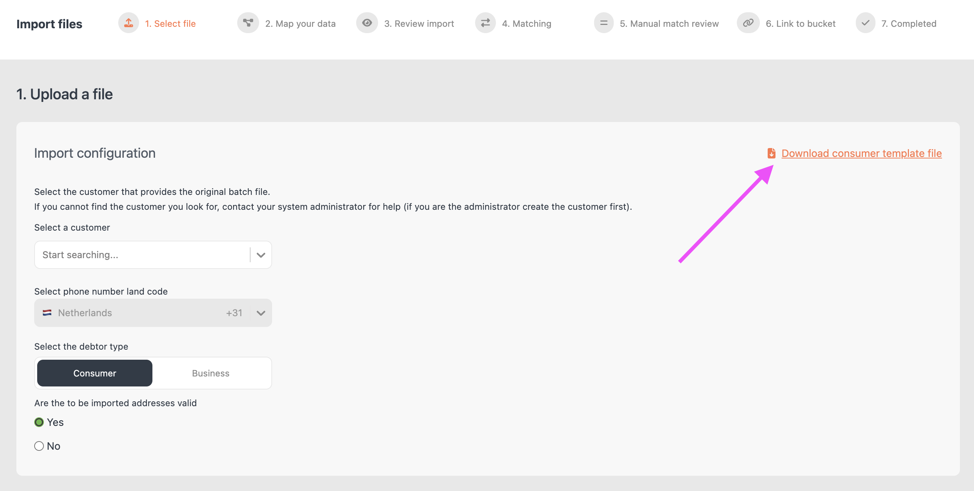Click the mapping nodes icon for step 2
This screenshot has width=974, height=491.
[x=248, y=23]
